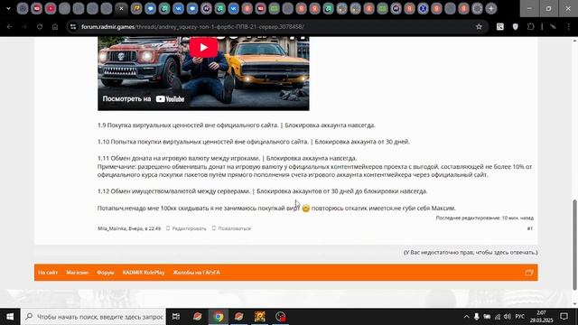Open the video via 'Посмотреть на YouTube'
Image resolution: width=578 pixels, height=325 pixels.
pos(144,98)
